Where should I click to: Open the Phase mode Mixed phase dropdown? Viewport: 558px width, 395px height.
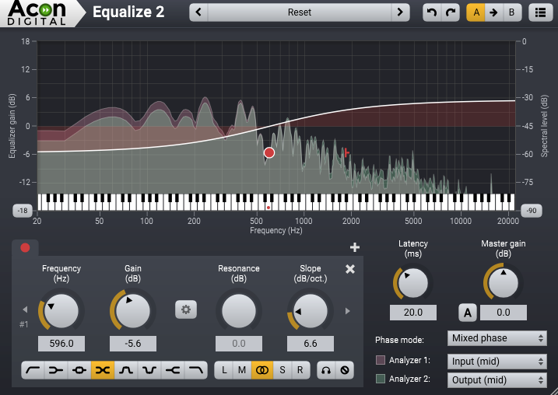(x=497, y=338)
